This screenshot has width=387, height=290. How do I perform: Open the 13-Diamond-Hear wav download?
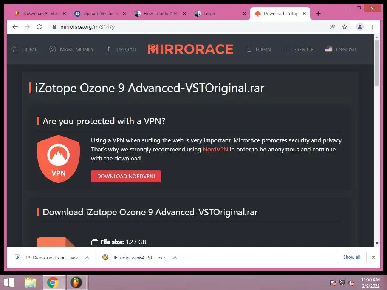(x=46, y=258)
